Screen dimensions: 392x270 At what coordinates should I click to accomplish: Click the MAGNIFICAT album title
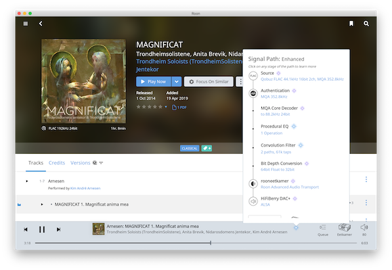tap(160, 45)
